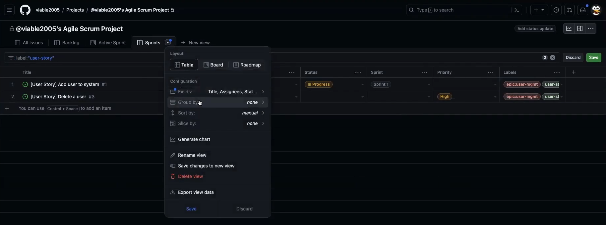Expand the Sort by submenu
606x225 pixels.
click(x=218, y=113)
